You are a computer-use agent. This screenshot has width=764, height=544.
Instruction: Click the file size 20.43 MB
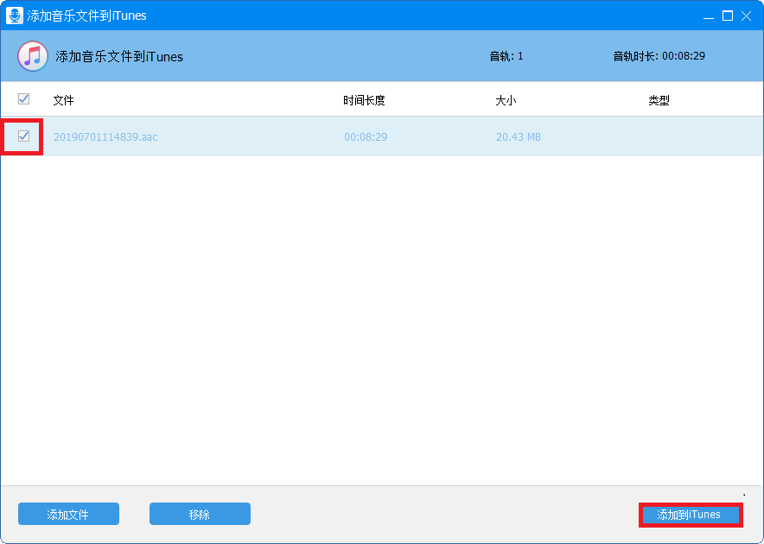(519, 136)
